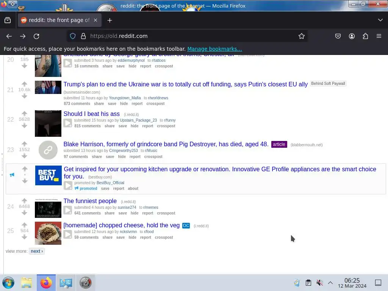Unmute the volume tray icon
The height and width of the screenshot is (291, 388).
pyautogui.click(x=319, y=283)
